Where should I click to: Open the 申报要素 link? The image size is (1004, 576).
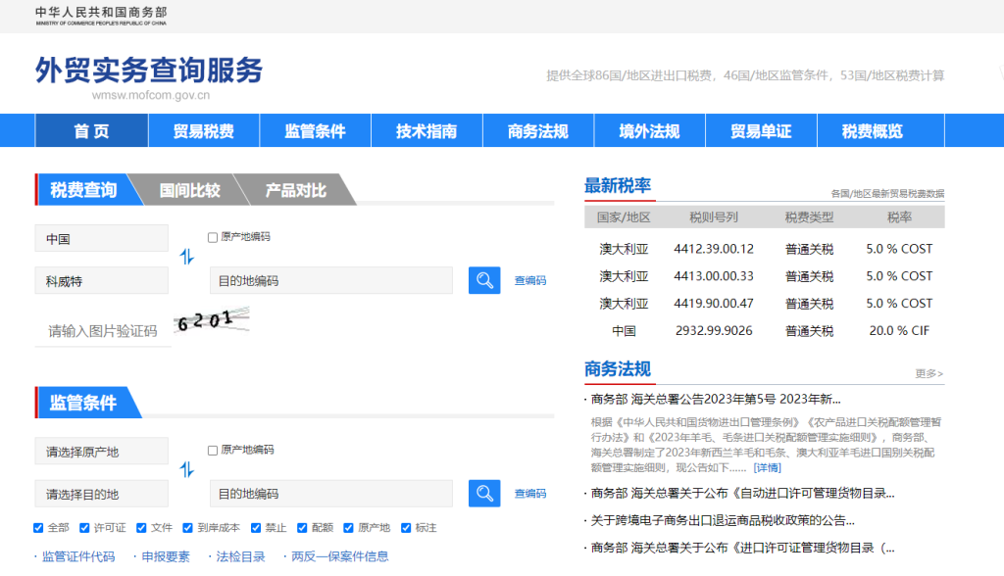tap(166, 556)
